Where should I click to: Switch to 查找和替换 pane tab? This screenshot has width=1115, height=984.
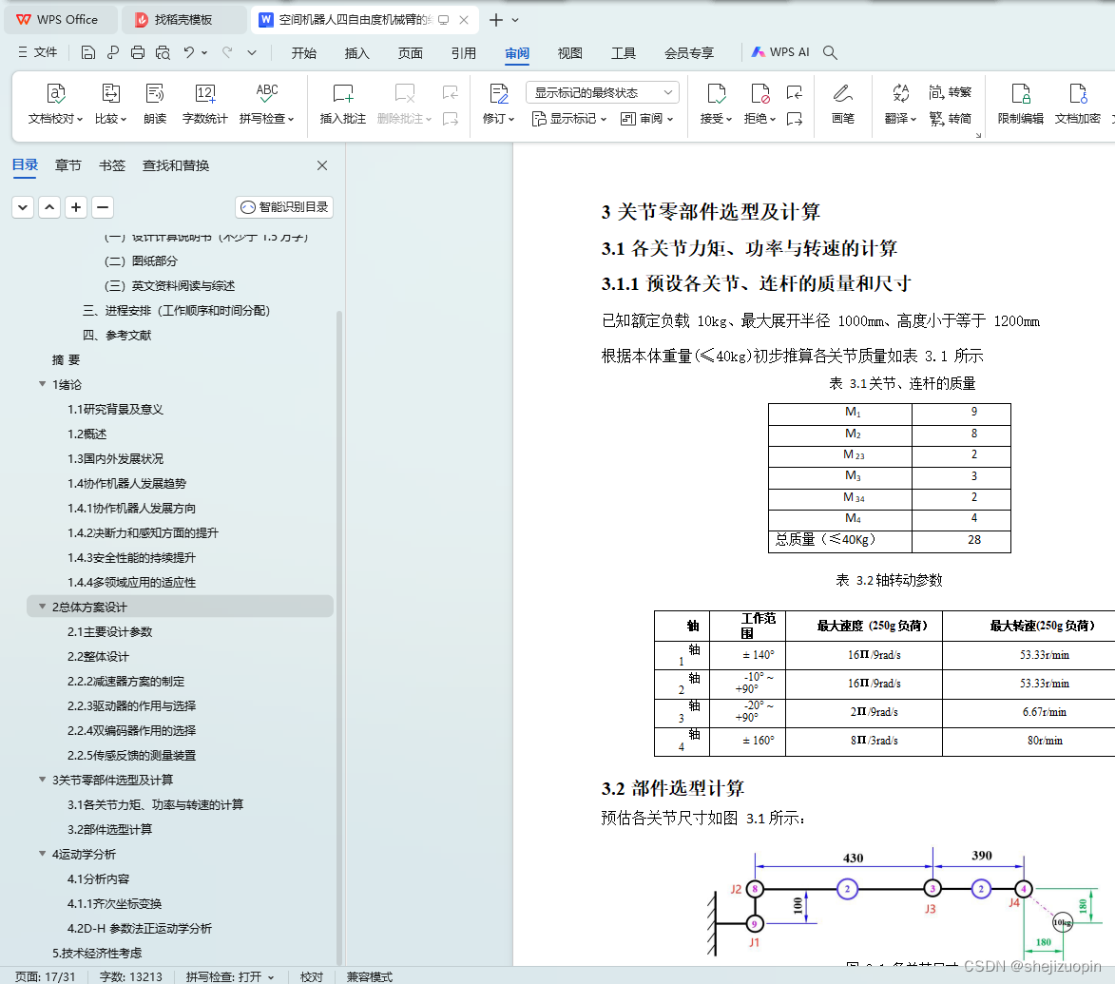point(176,165)
